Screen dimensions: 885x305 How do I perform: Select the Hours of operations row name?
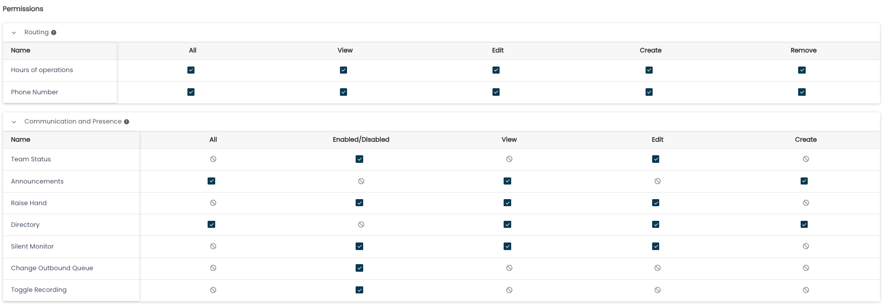(x=42, y=70)
